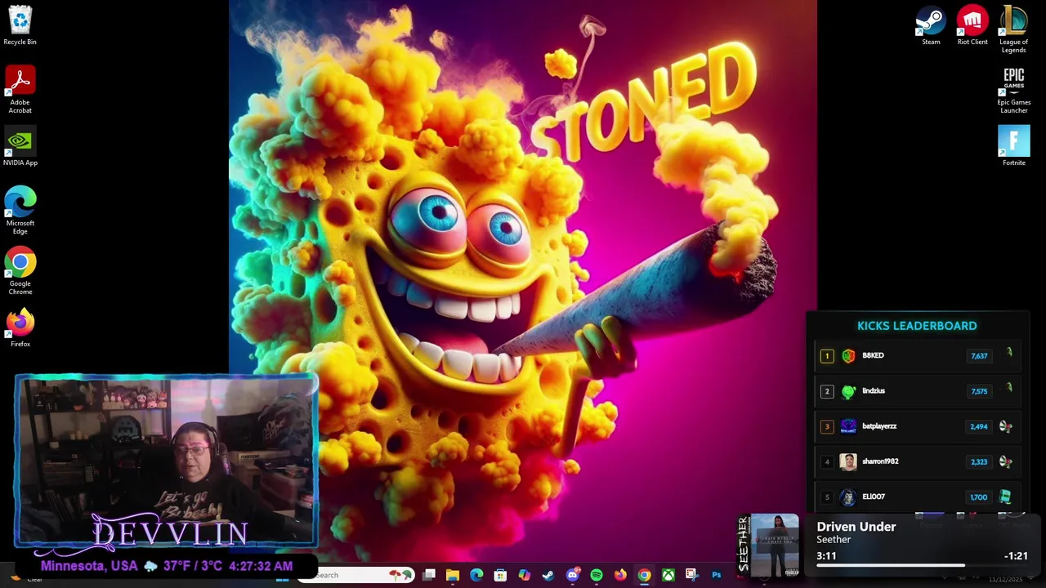1046x588 pixels.
Task: Open File Explorer in the taskbar
Action: [x=453, y=575]
